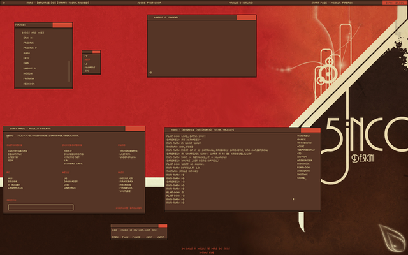Select contact Nicolai in Miranda

[x=28, y=73]
